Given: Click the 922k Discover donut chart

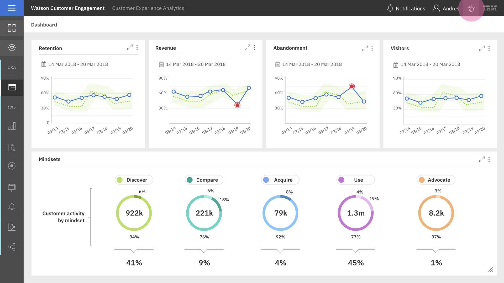Looking at the screenshot, I should pyautogui.click(x=134, y=213).
